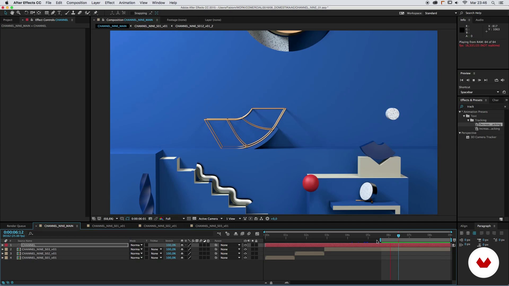Viewport: 509px width, 286px height.
Task: Toggle the Transparency Grid button
Action: click(194, 219)
